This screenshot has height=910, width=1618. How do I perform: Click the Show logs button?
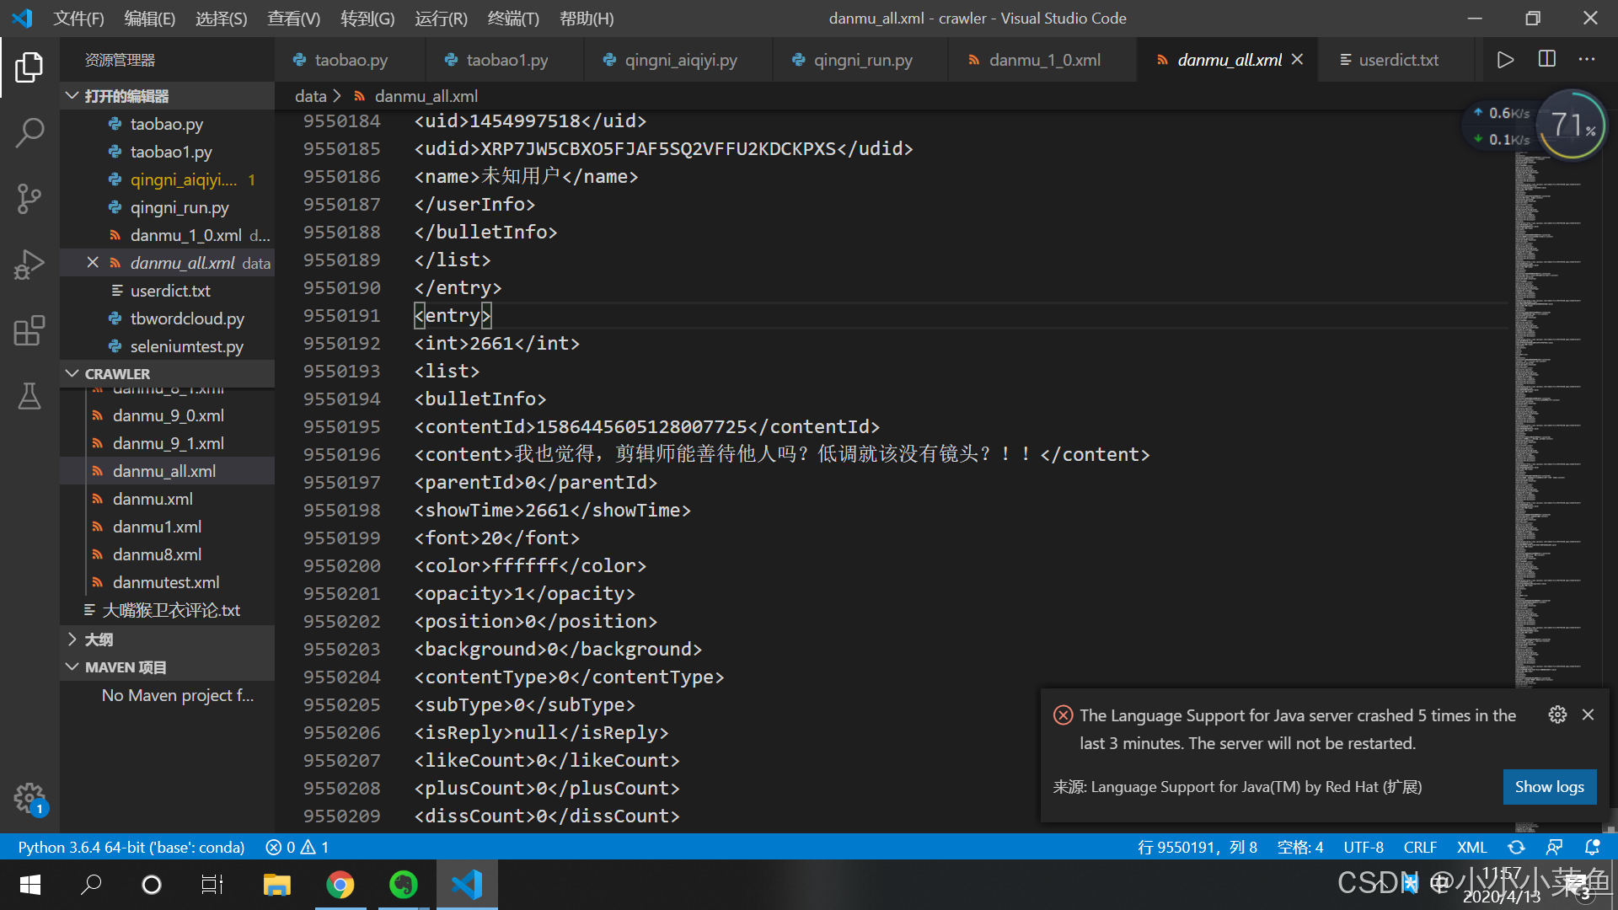pyautogui.click(x=1549, y=786)
